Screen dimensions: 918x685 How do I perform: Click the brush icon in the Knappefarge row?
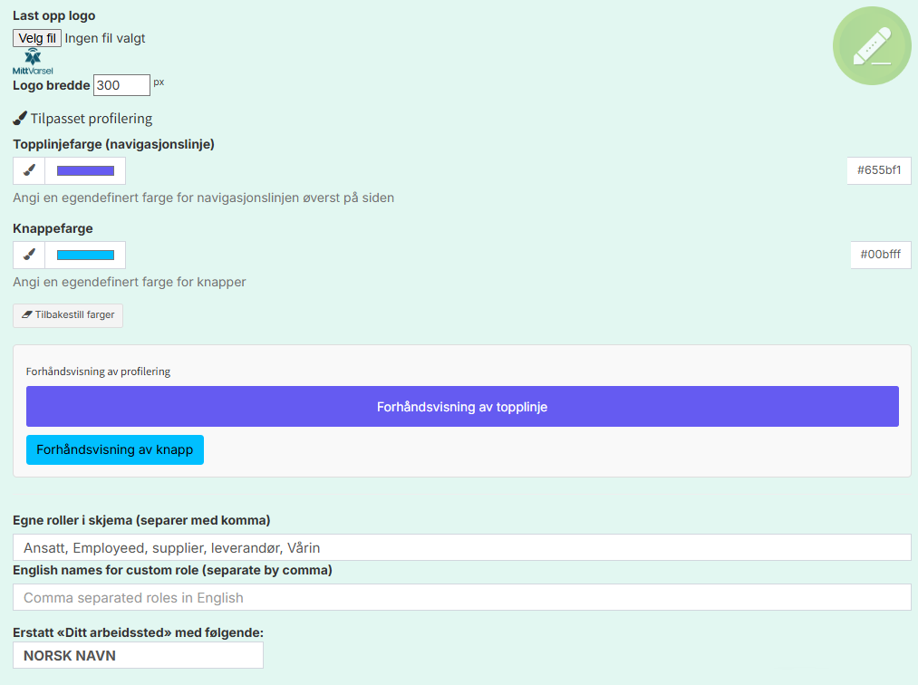click(29, 255)
